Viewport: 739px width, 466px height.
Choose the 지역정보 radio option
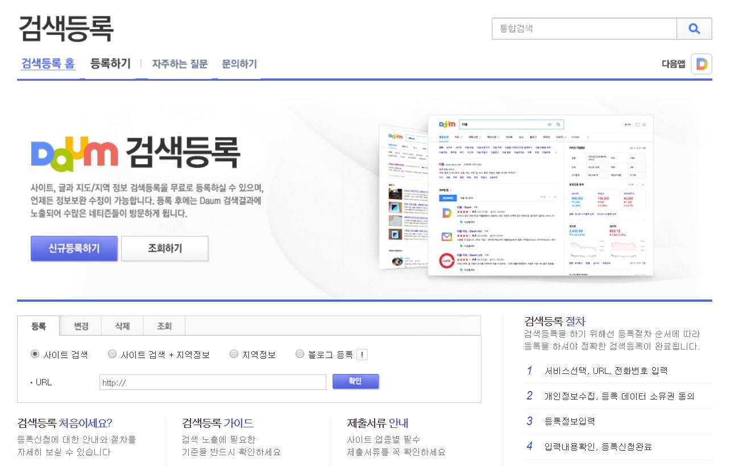pyautogui.click(x=234, y=354)
